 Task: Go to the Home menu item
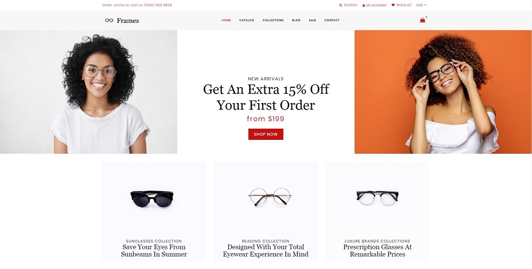[x=226, y=20]
